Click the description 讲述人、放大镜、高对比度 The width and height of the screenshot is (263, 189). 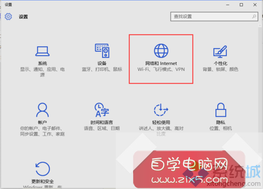pos(161,131)
